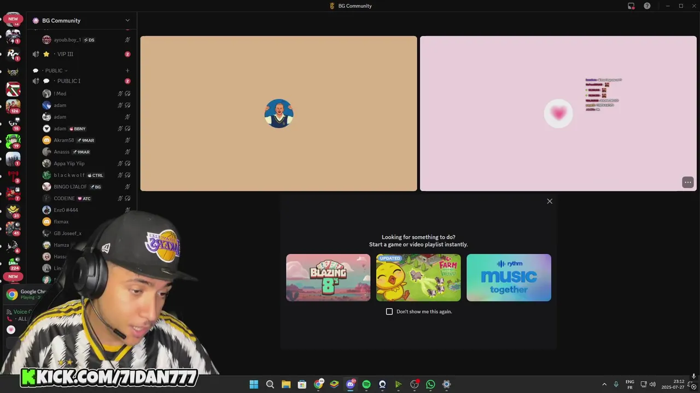Screen dimensions: 700x393
Task: Open the Discord inbox icon in title bar
Action: [x=631, y=6]
